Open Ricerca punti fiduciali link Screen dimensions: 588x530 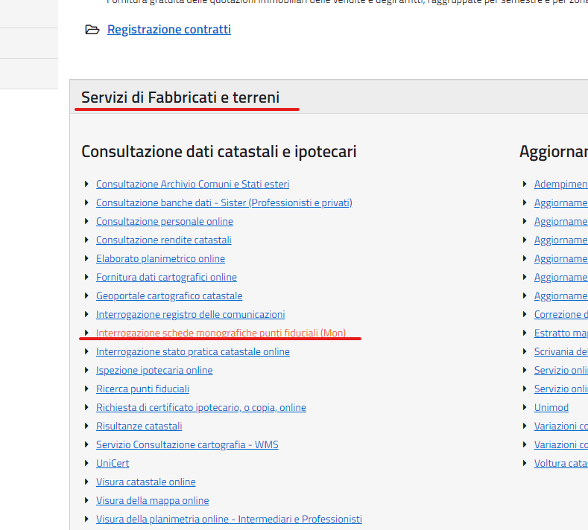(142, 389)
